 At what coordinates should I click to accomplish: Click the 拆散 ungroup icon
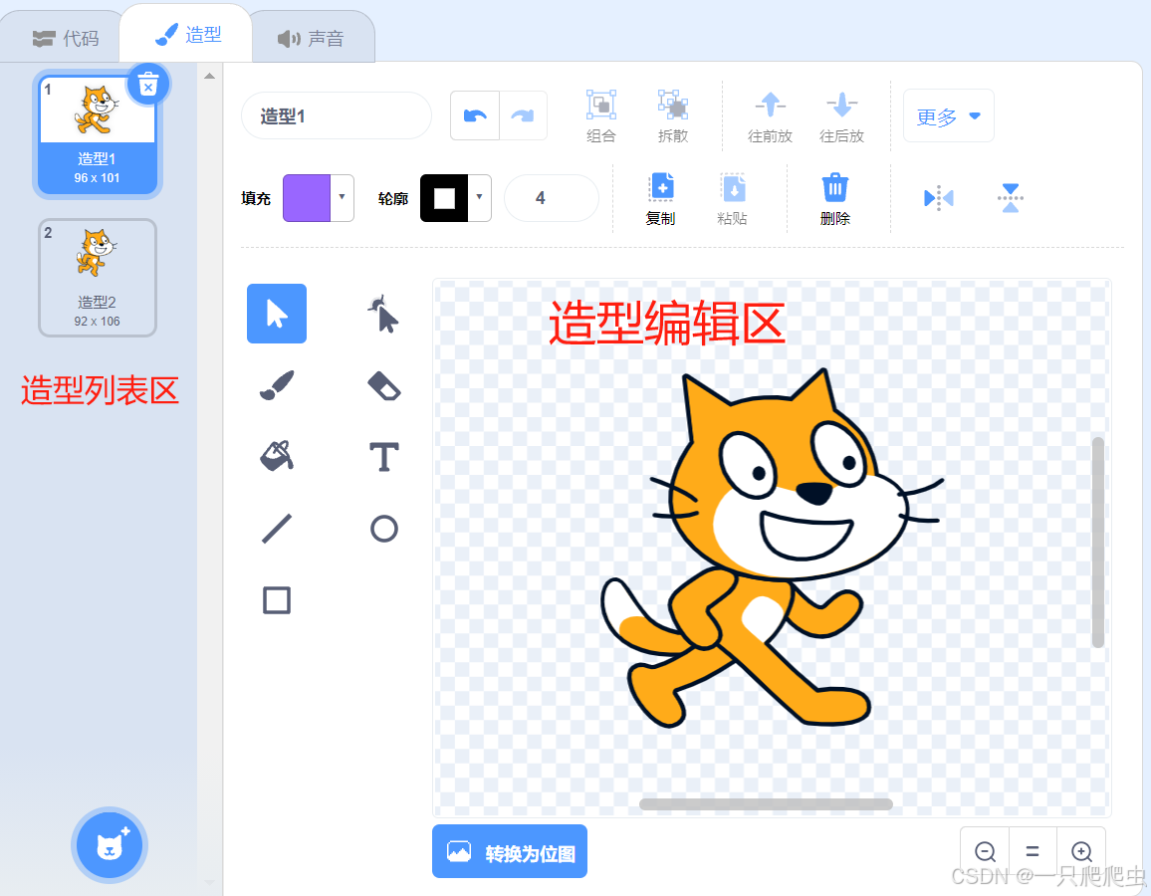tap(672, 105)
